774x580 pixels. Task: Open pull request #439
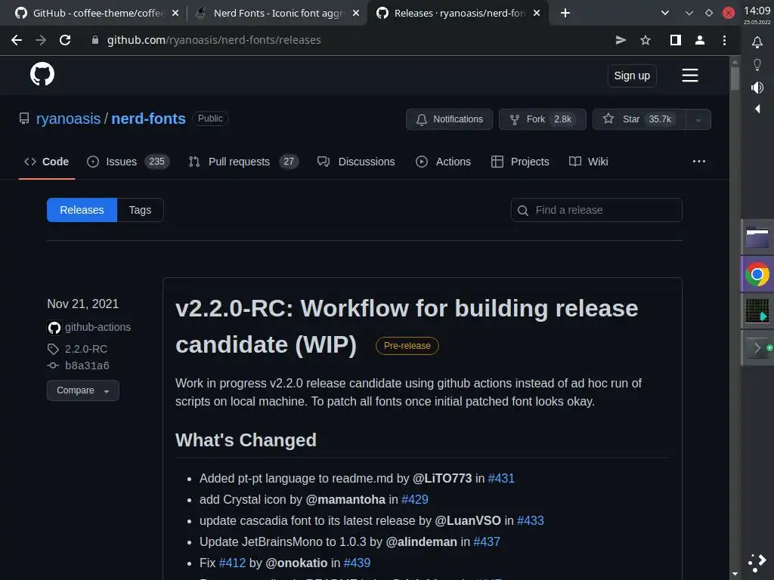(357, 563)
